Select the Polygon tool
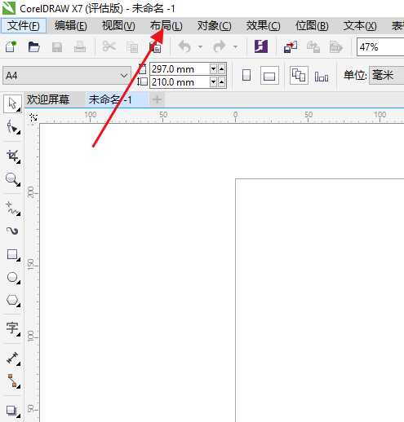This screenshot has width=404, height=422. pos(13,301)
